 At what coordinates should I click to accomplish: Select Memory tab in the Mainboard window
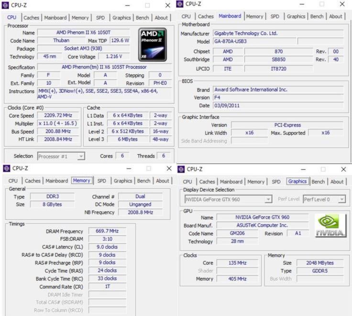coord(254,16)
